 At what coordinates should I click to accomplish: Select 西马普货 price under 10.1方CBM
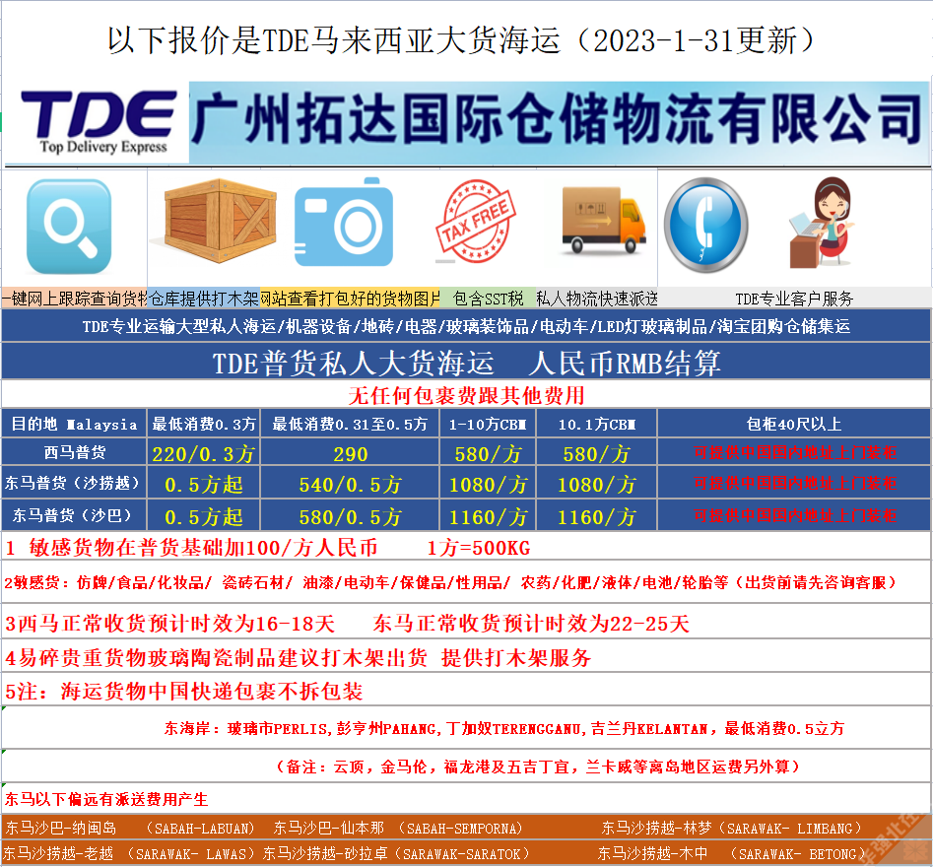tap(597, 454)
